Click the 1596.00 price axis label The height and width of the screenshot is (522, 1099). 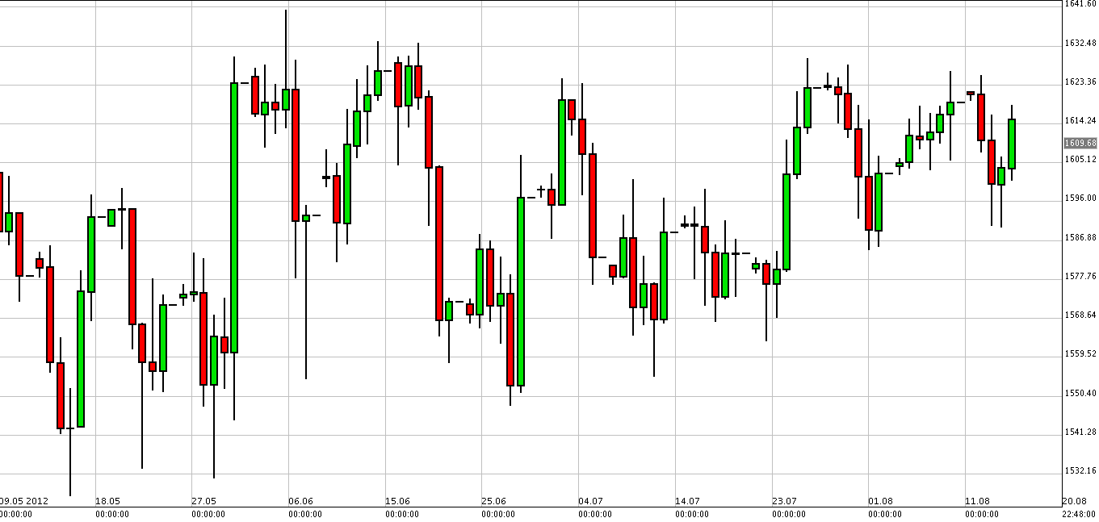pos(1080,198)
